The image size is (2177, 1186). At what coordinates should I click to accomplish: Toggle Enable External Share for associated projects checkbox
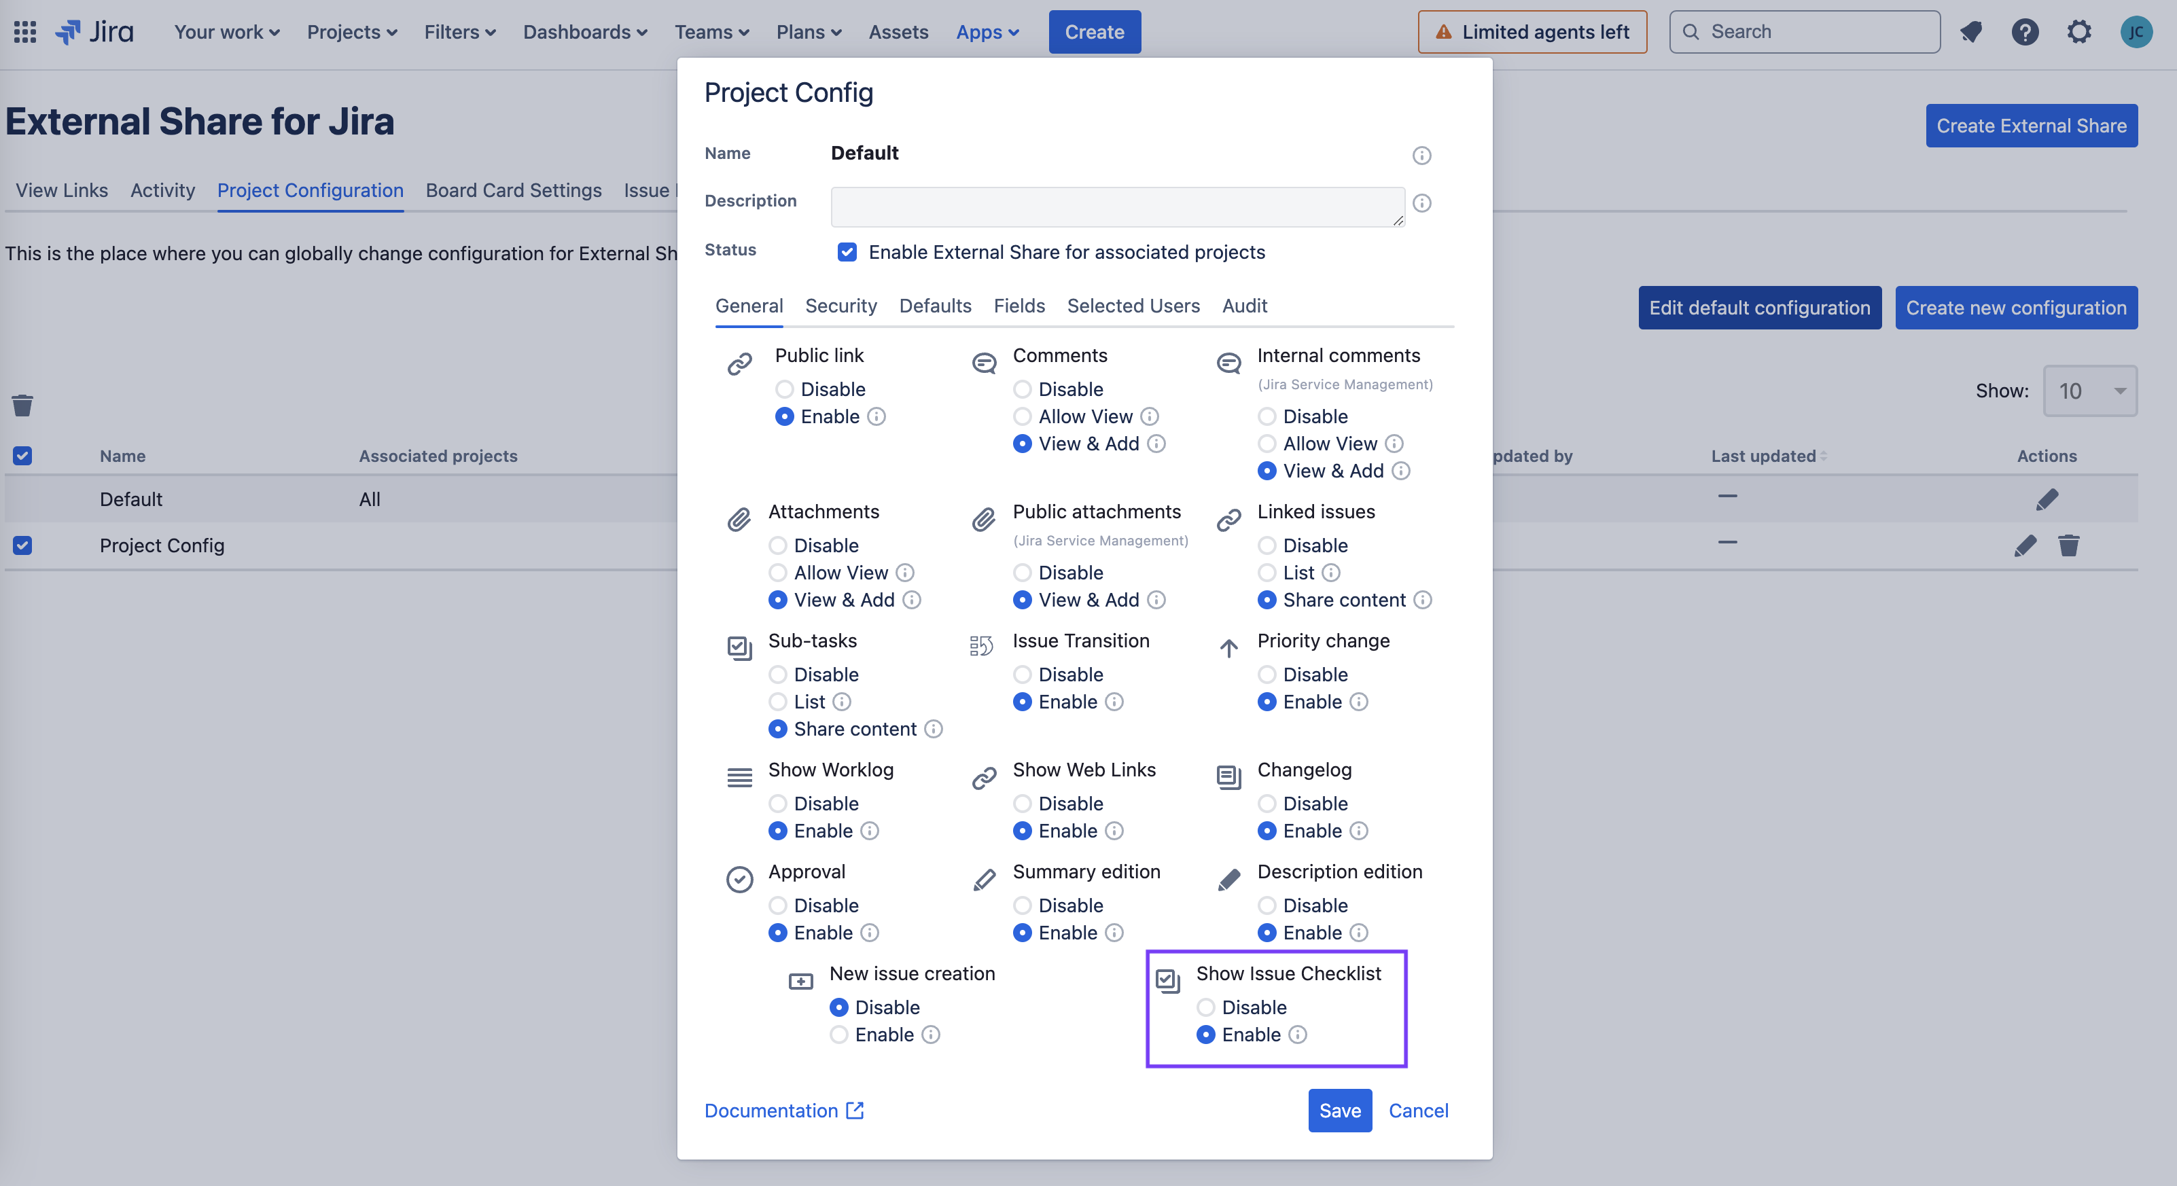pos(847,252)
